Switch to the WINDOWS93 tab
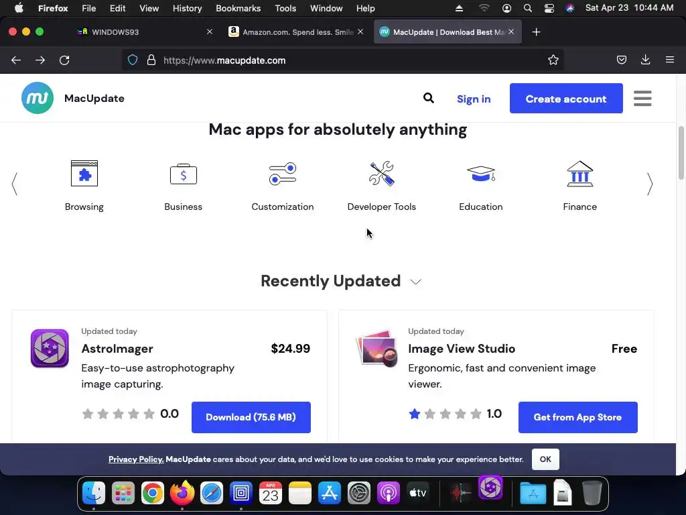The height and width of the screenshot is (515, 686). coord(145,32)
